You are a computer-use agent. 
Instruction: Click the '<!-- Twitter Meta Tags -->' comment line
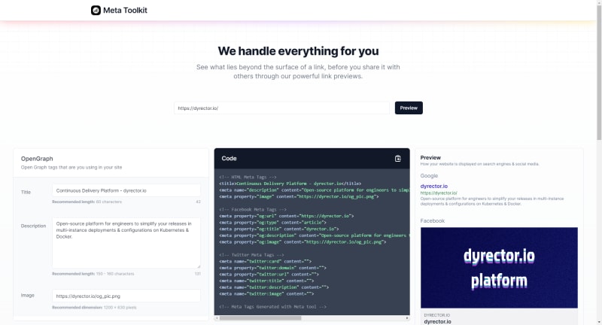coord(251,255)
